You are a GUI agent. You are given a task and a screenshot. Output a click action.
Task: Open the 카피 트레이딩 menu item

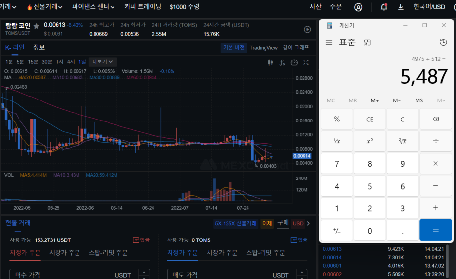[143, 7]
